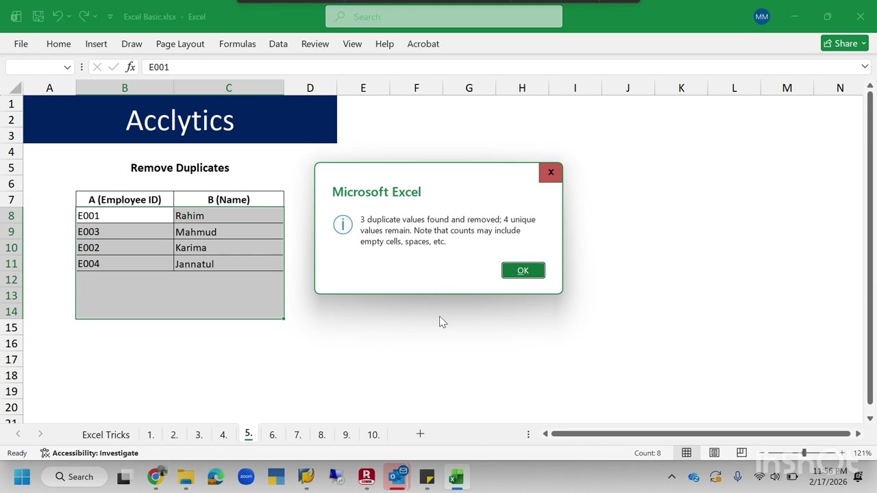The image size is (877, 493).
Task: Open File Explorer from the taskbar
Action: click(x=186, y=477)
